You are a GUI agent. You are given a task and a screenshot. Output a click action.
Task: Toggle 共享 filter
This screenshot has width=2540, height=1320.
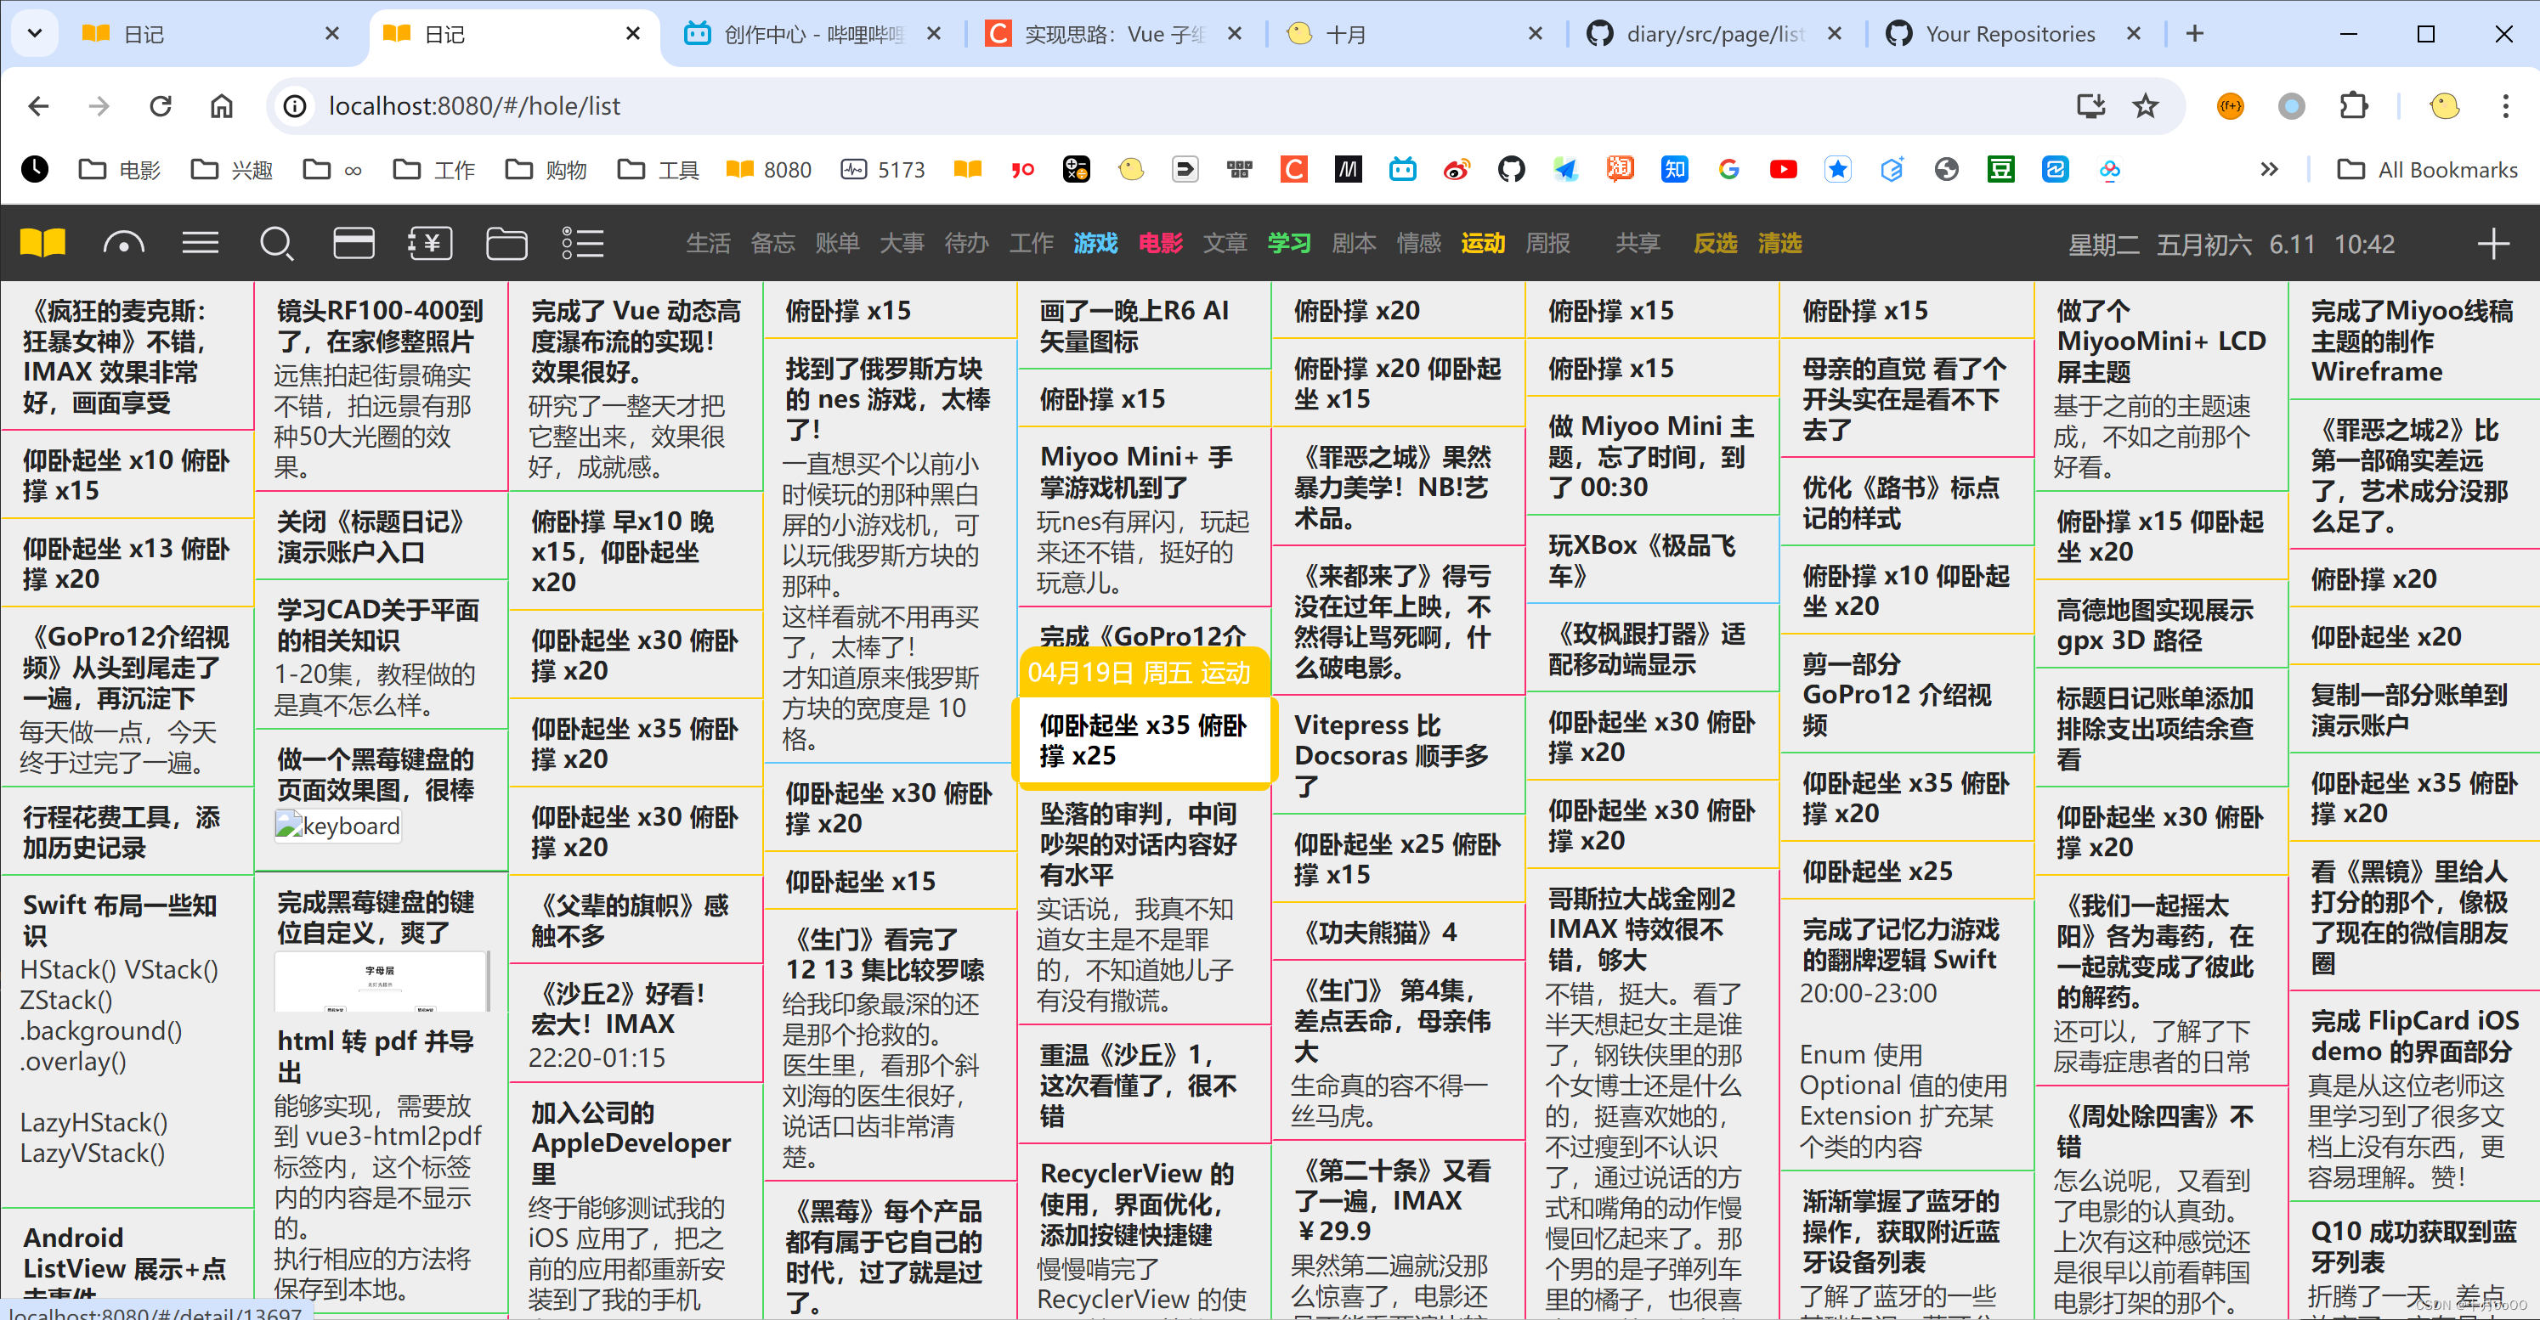point(1638,244)
